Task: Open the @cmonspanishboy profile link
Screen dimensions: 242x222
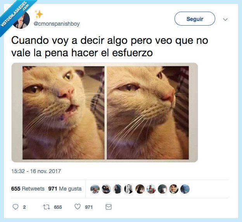Action: 57,24
